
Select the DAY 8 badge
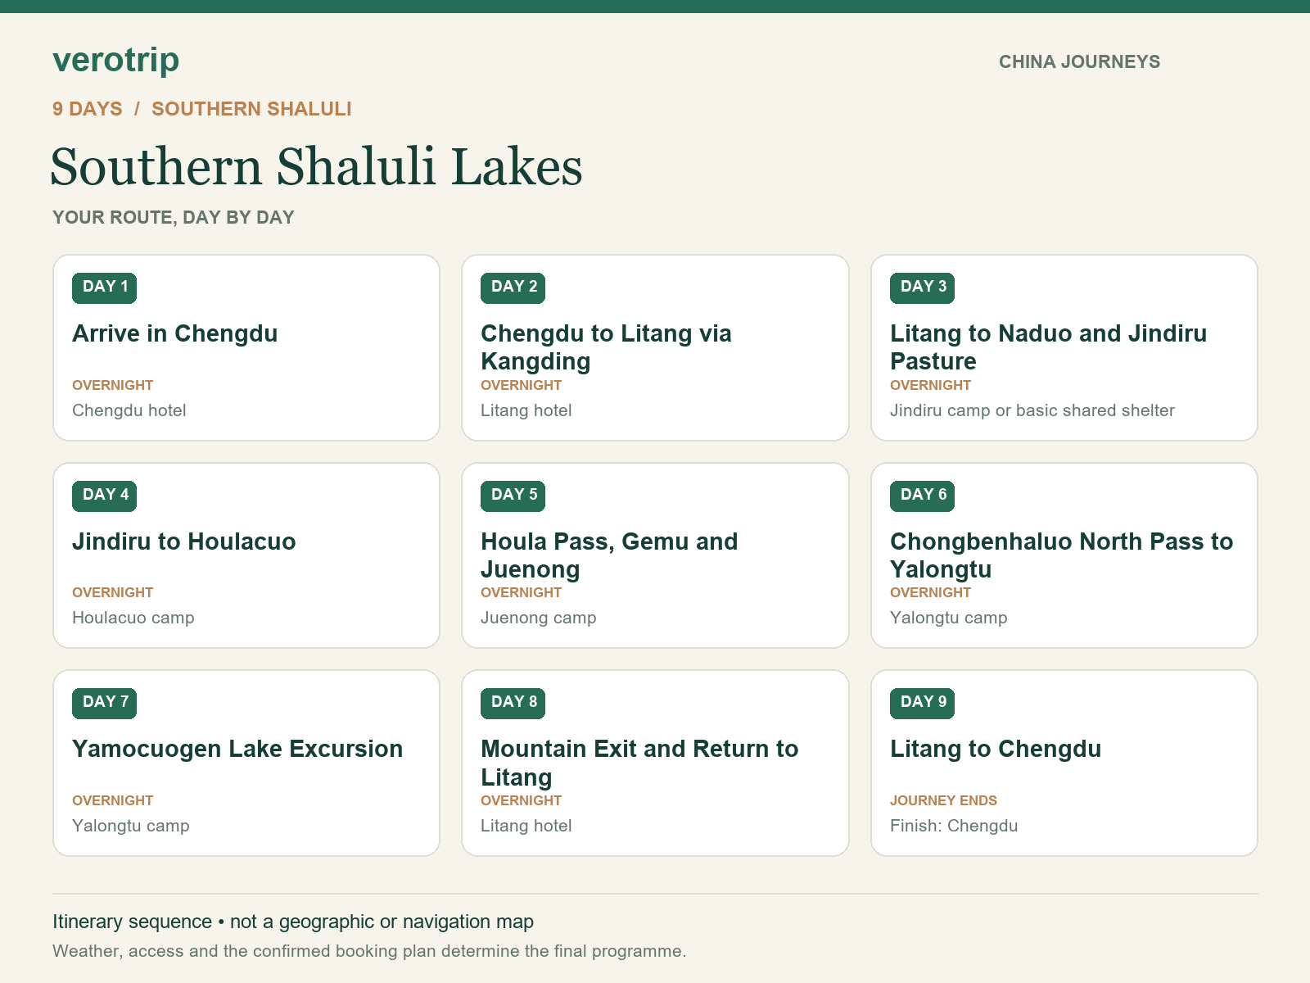(x=513, y=703)
